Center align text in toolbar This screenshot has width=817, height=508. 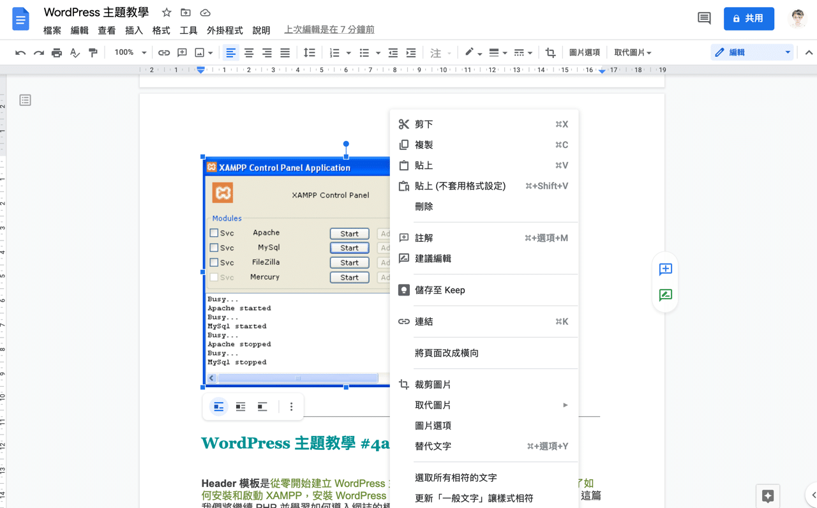coord(249,53)
